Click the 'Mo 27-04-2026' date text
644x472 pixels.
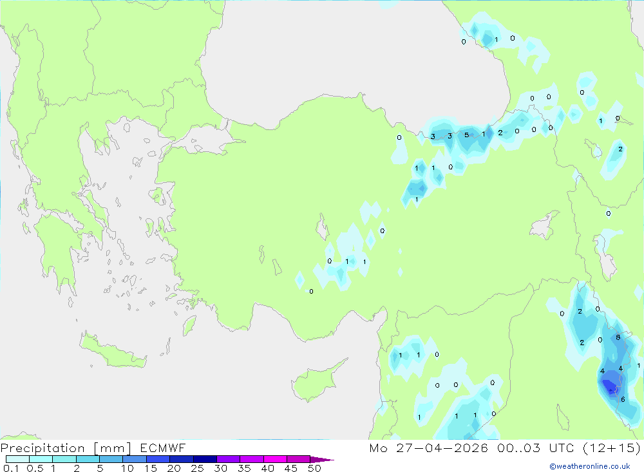(428, 448)
